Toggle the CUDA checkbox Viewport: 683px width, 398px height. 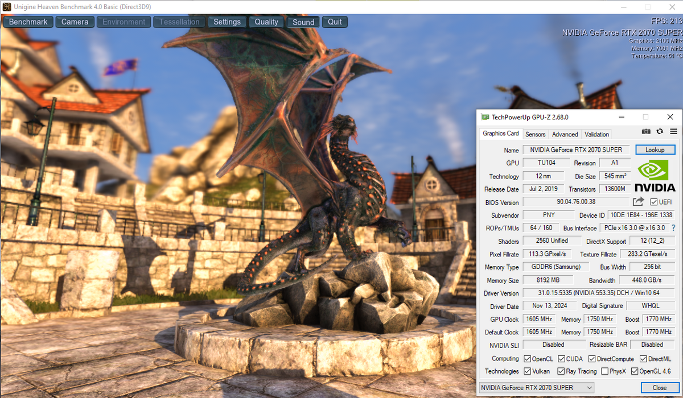[561, 359]
